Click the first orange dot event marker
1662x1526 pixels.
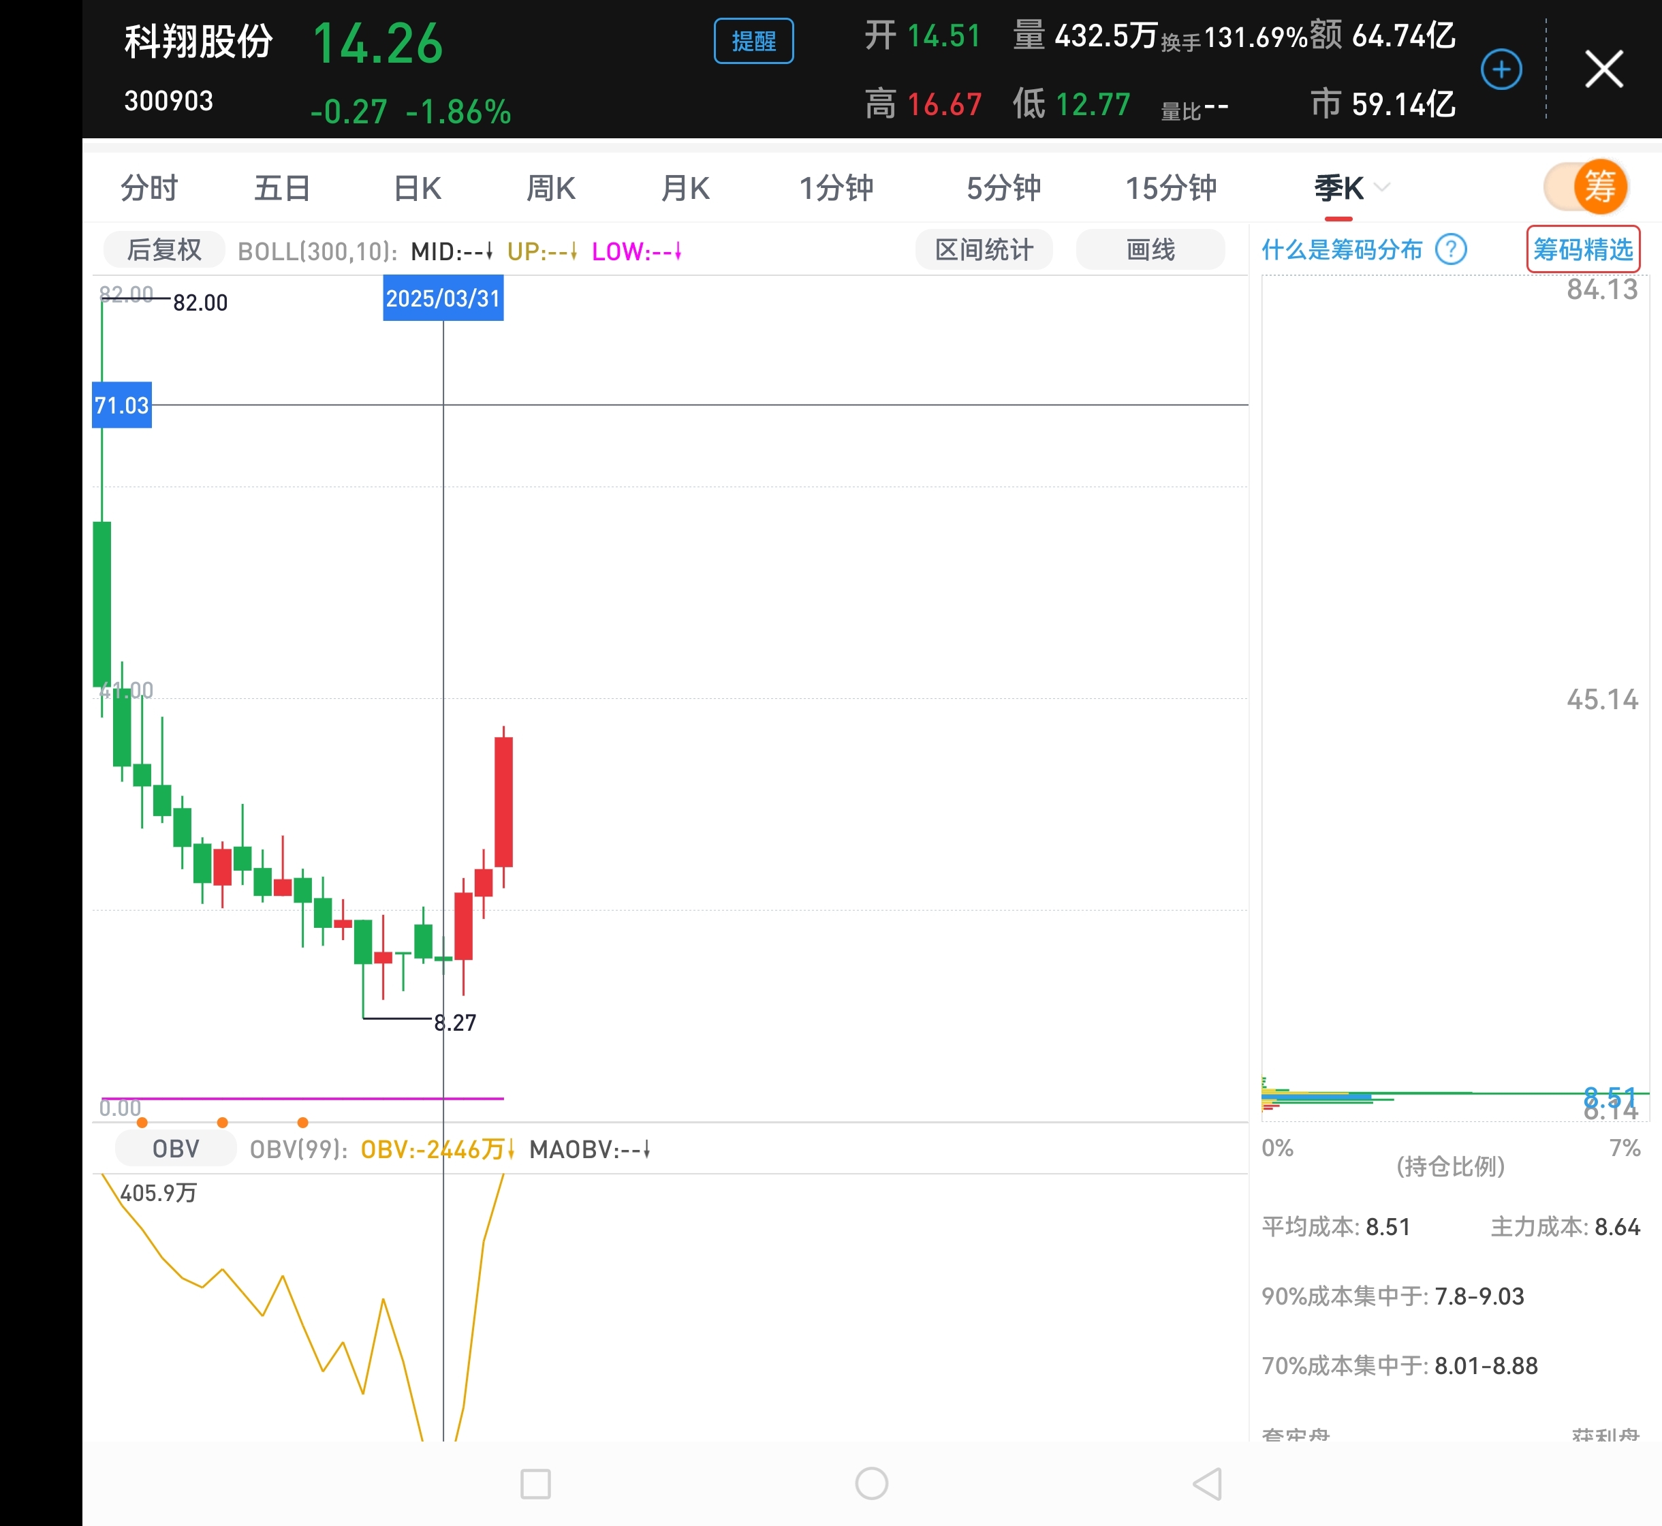pyautogui.click(x=142, y=1122)
